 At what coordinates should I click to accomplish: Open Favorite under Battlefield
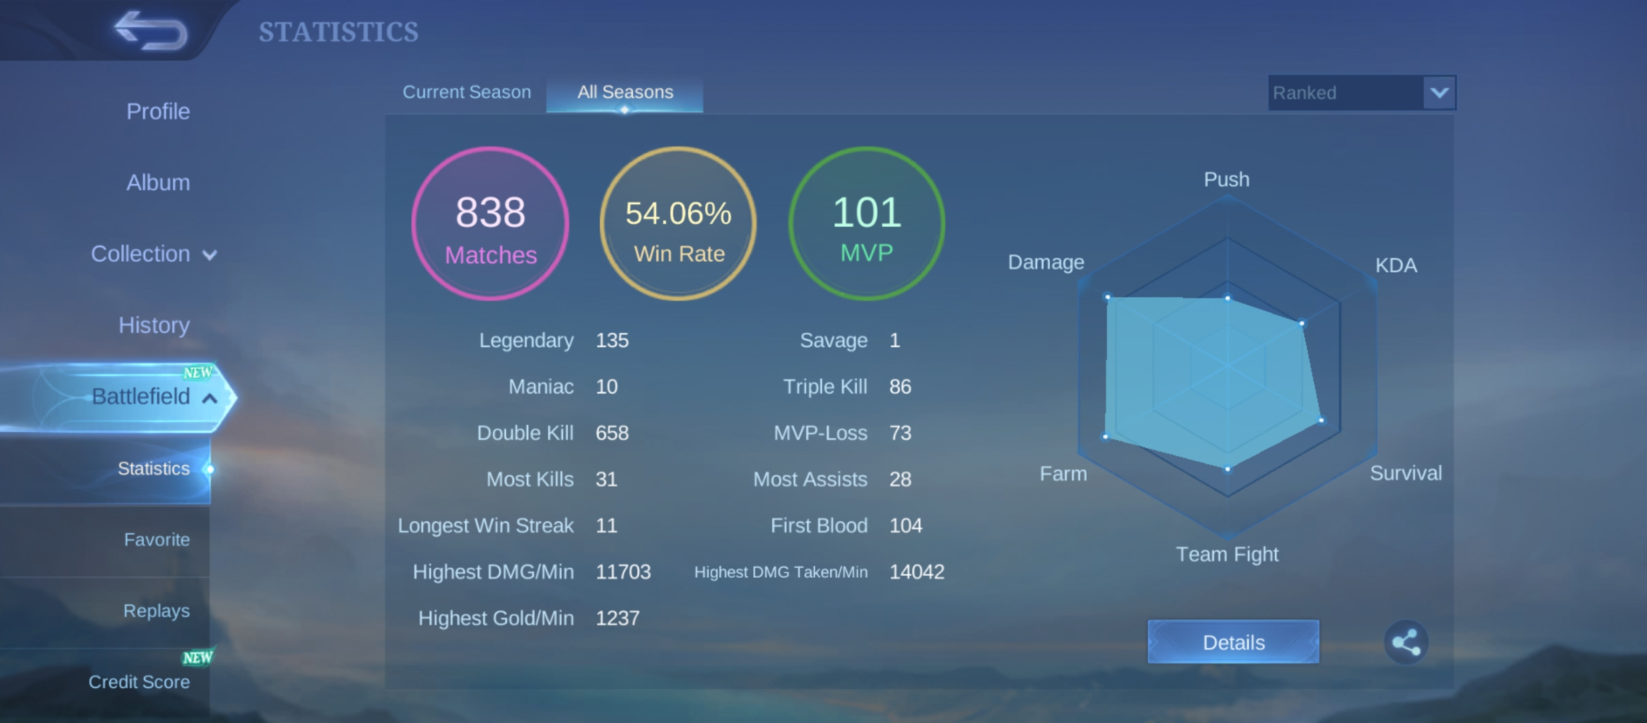[157, 540]
